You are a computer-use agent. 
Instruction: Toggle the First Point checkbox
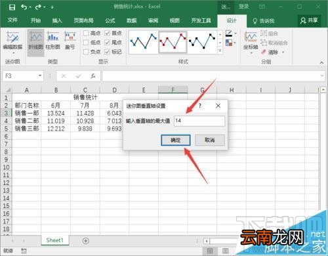[x=107, y=33]
